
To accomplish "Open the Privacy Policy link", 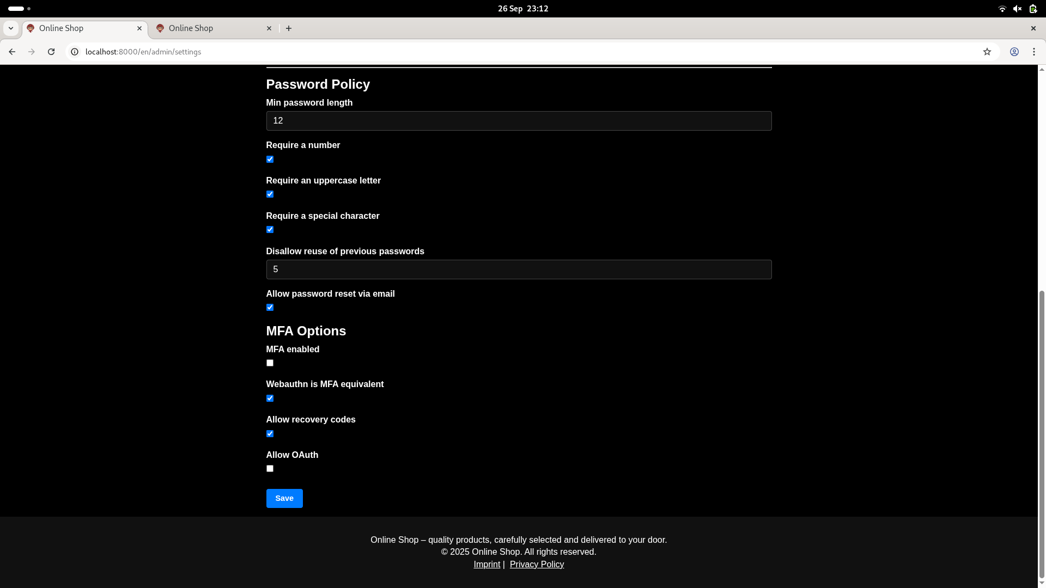I will (537, 565).
